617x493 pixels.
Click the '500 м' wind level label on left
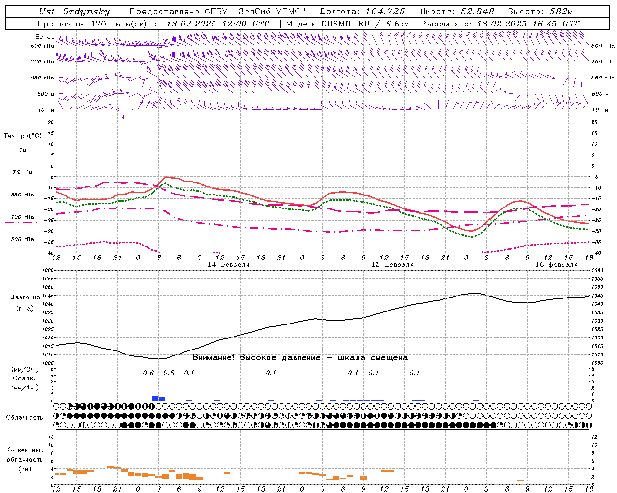tap(46, 94)
